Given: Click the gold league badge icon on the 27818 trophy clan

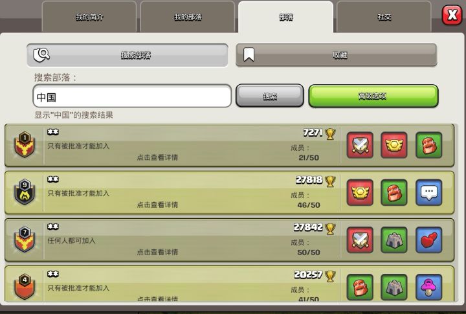Looking at the screenshot, I should coord(360,192).
